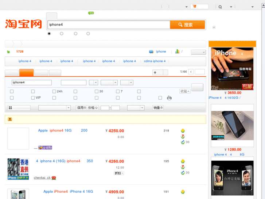The height and width of the screenshot is (199, 265).
Task: Focus the main search field containing iphone4
Action: click(x=109, y=25)
